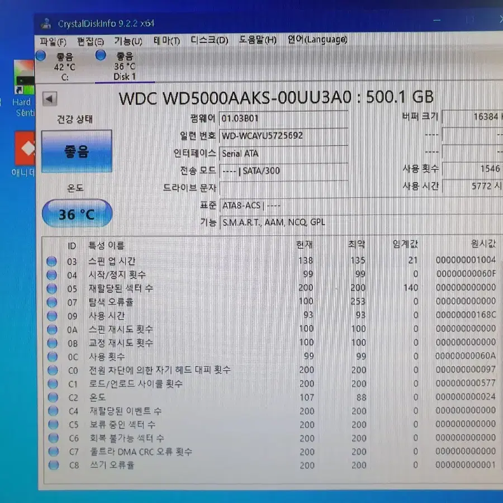Click the features field S.M.A.R.T., AAM, NCQ, GPL
Image resolution: width=503 pixels, height=503 pixels.
click(361, 222)
